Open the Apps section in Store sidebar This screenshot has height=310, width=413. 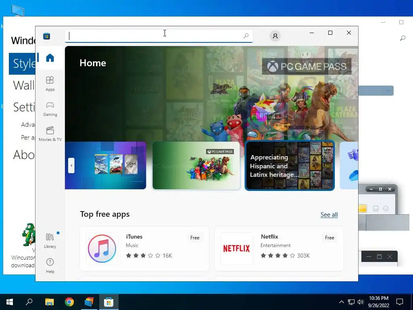coord(50,84)
